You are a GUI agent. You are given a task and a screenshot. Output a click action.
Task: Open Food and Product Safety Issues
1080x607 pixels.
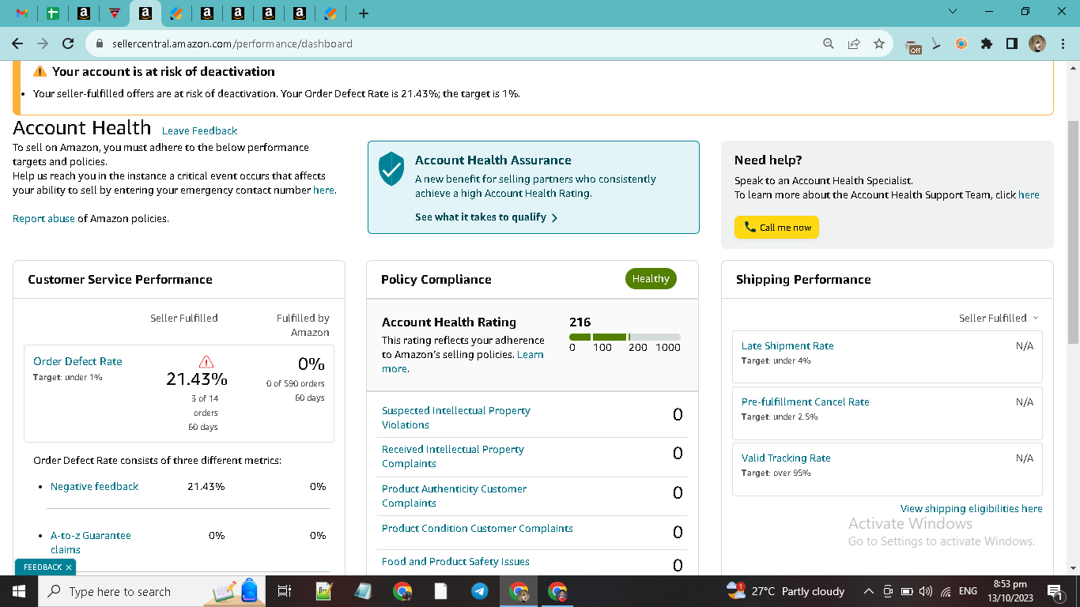455,561
